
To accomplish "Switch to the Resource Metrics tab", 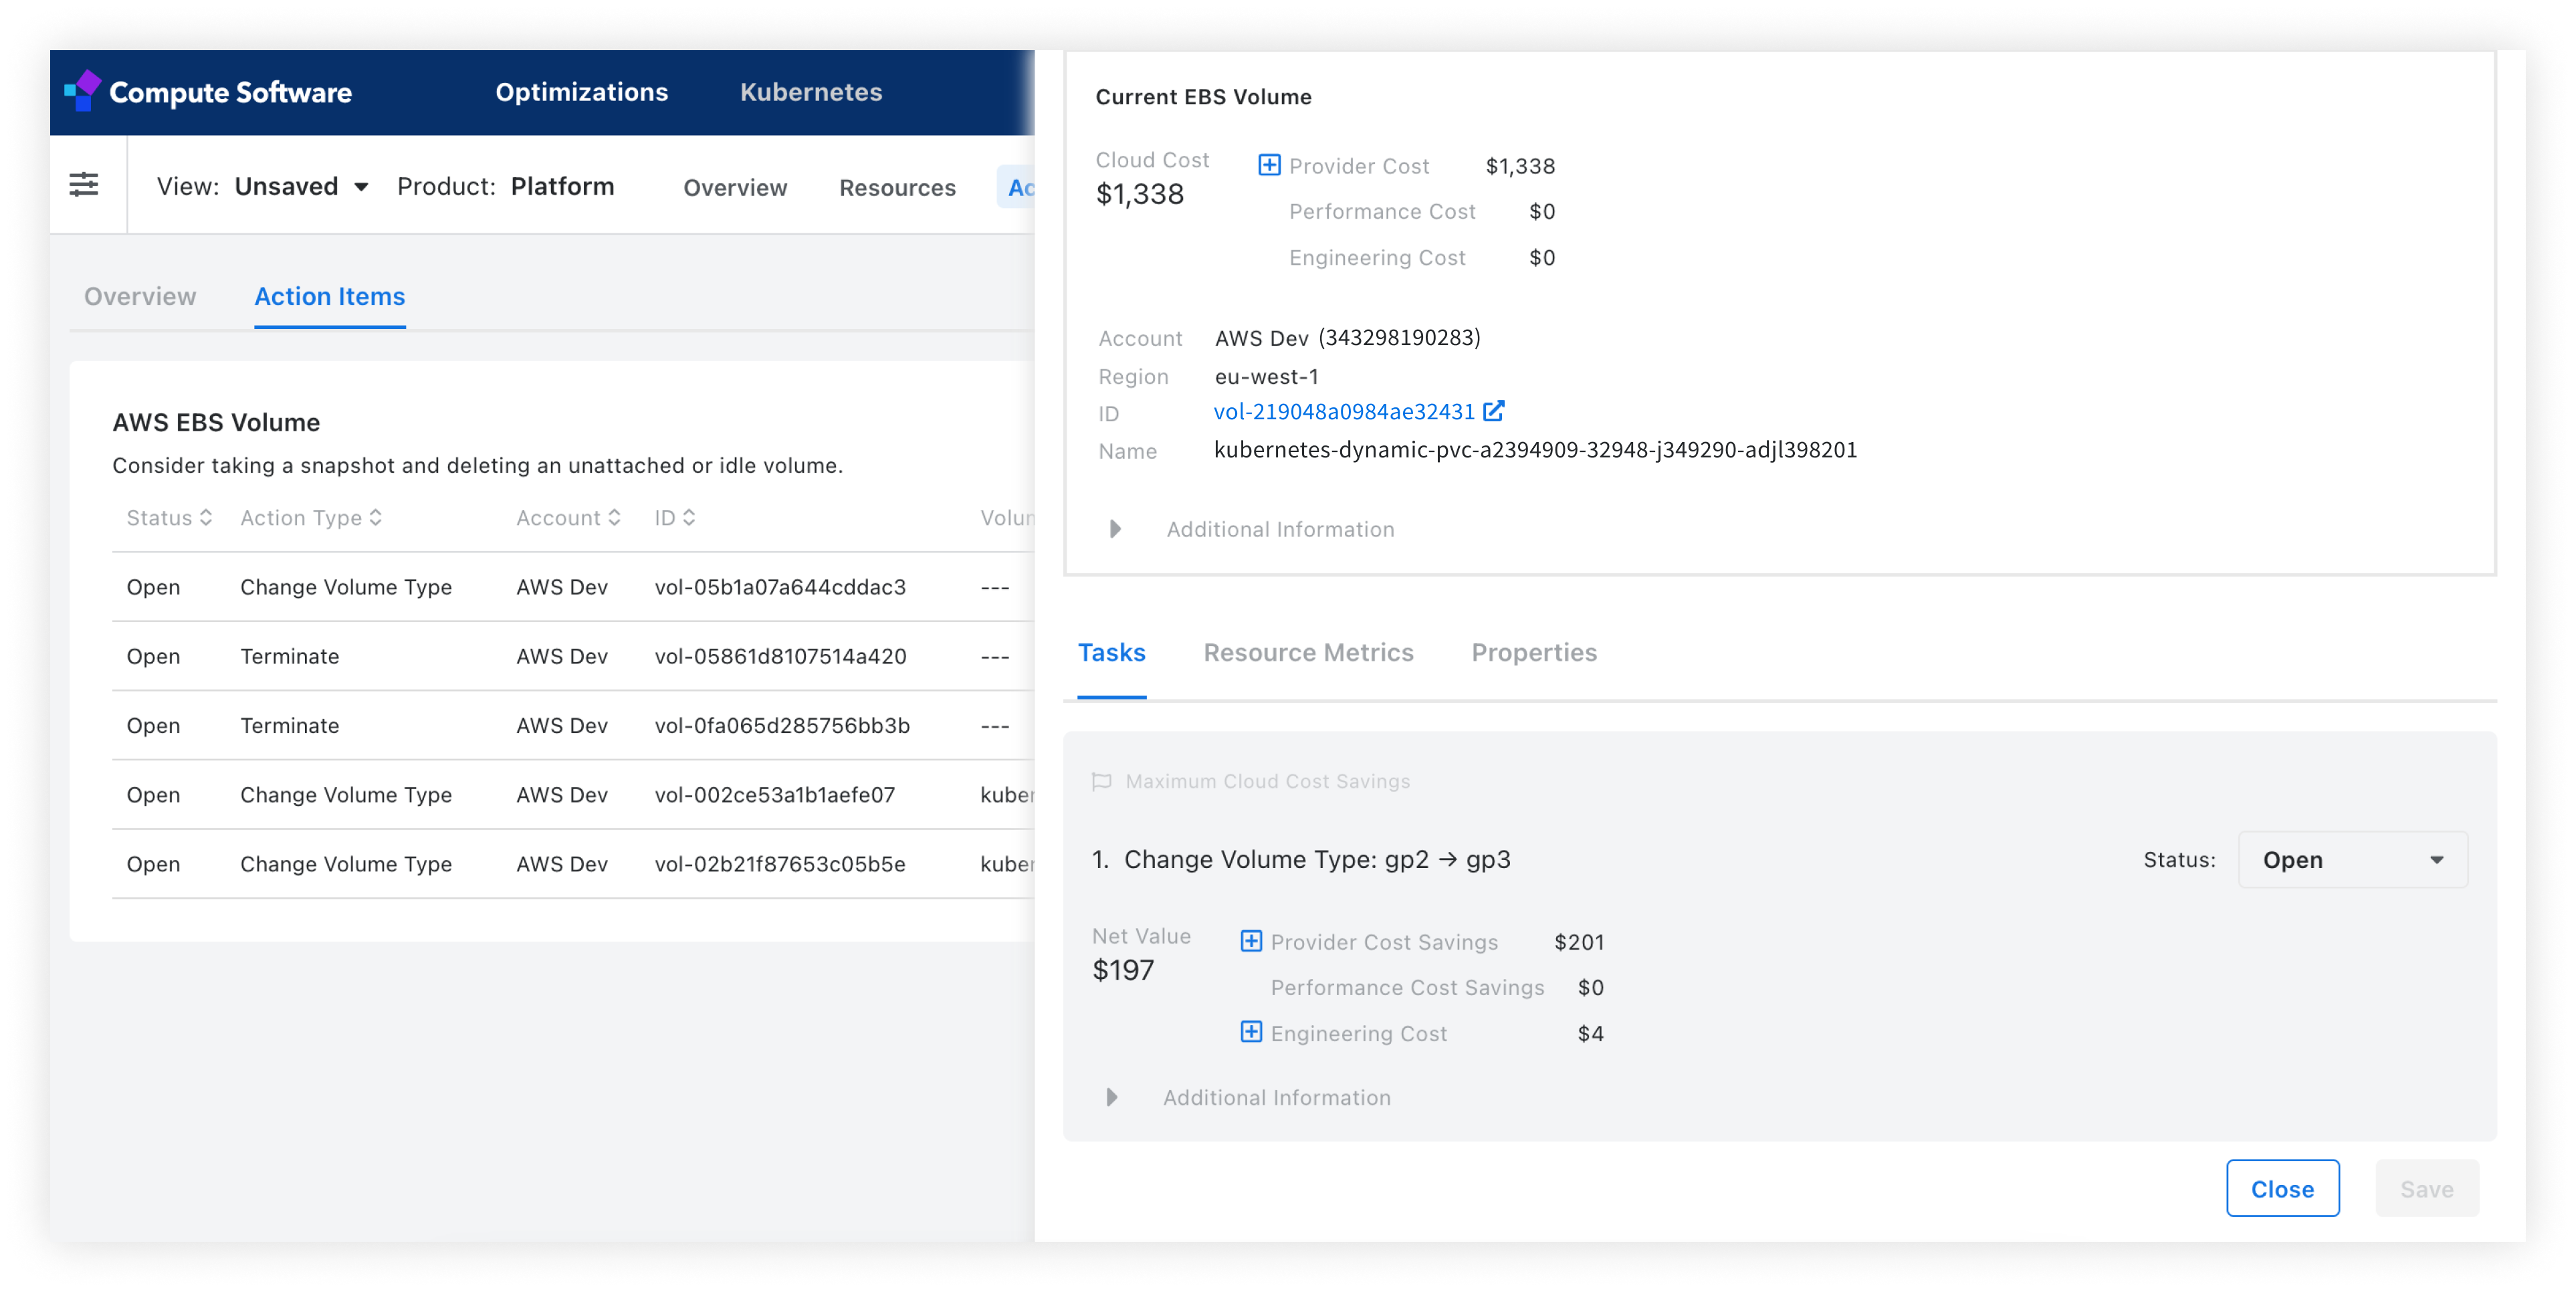I will click(x=1308, y=653).
